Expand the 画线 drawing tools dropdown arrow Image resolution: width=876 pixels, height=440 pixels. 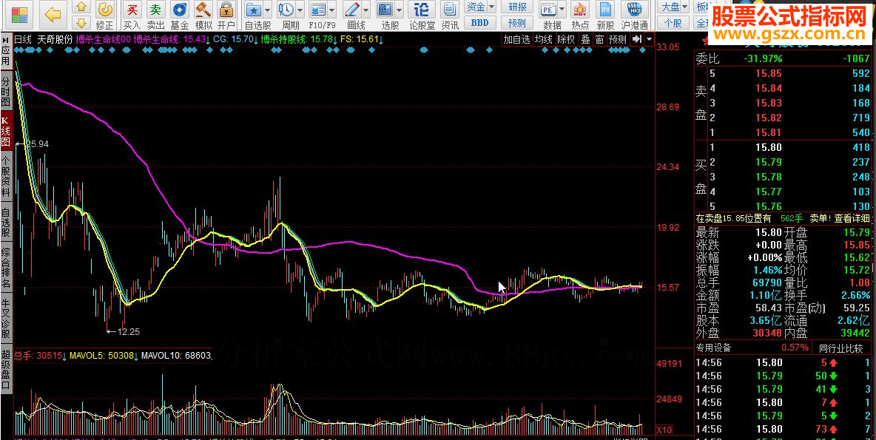[365, 10]
